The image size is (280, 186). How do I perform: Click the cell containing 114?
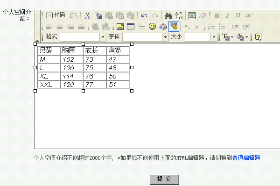point(71,76)
